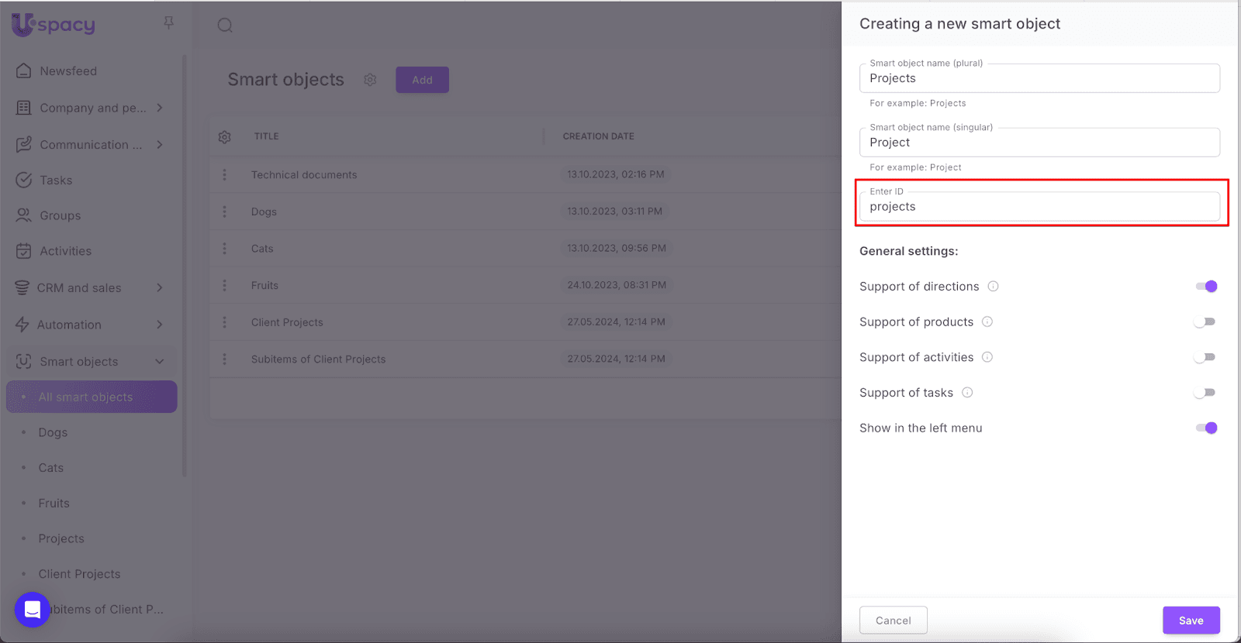Open the chat support widget bubble
Image resolution: width=1241 pixels, height=643 pixels.
(x=33, y=610)
